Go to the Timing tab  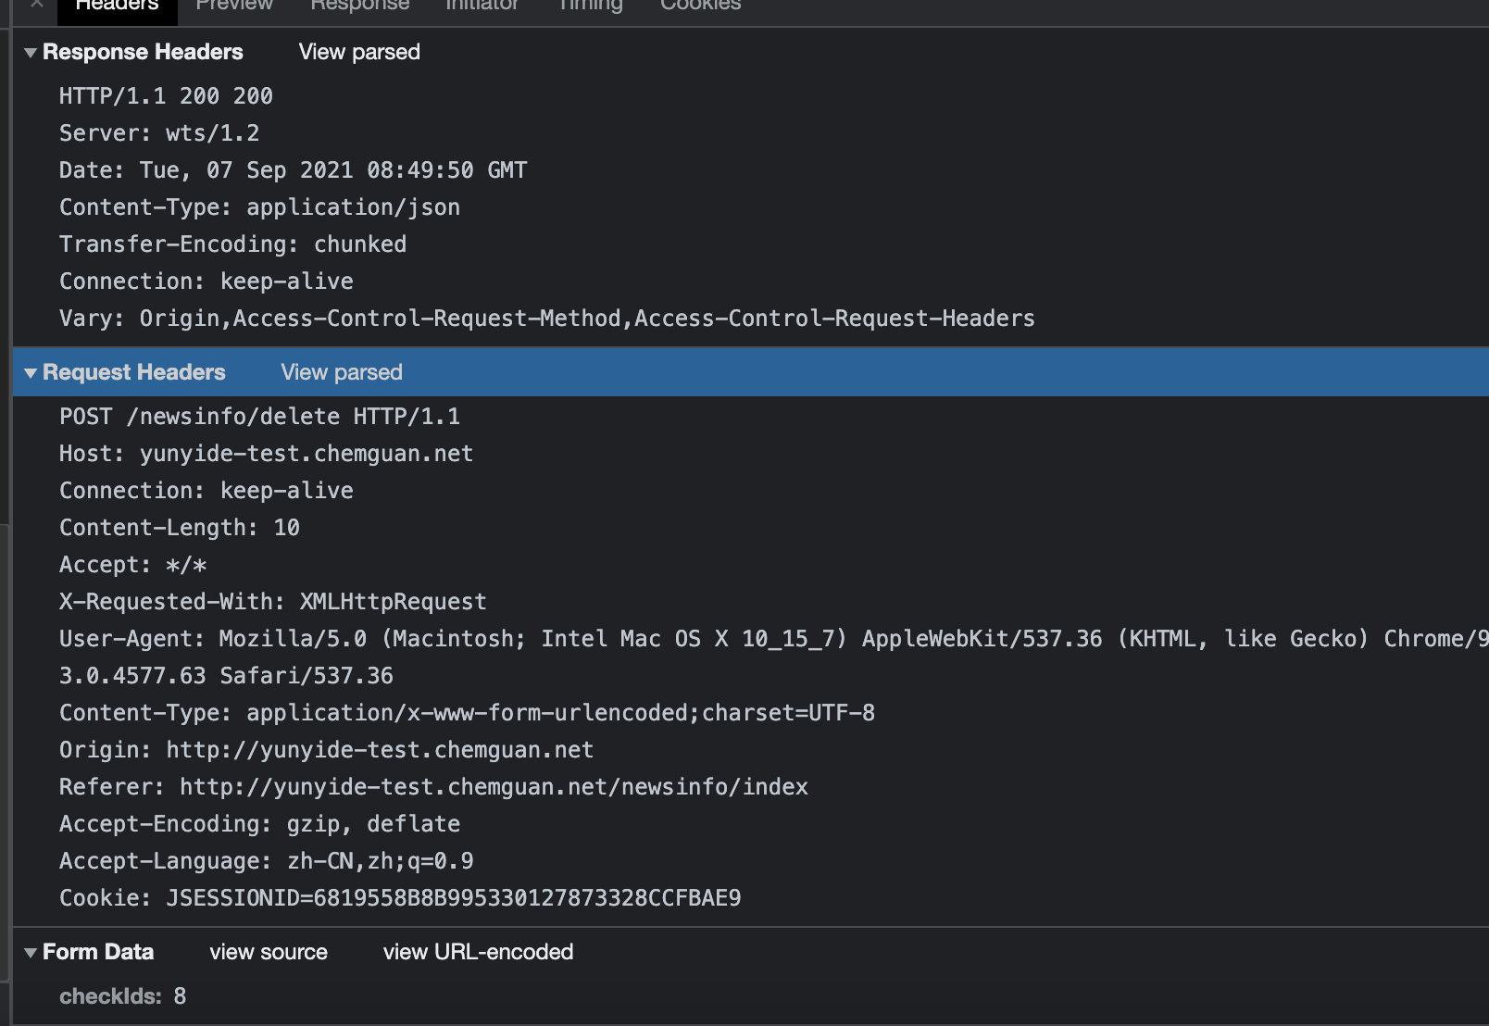[590, 6]
